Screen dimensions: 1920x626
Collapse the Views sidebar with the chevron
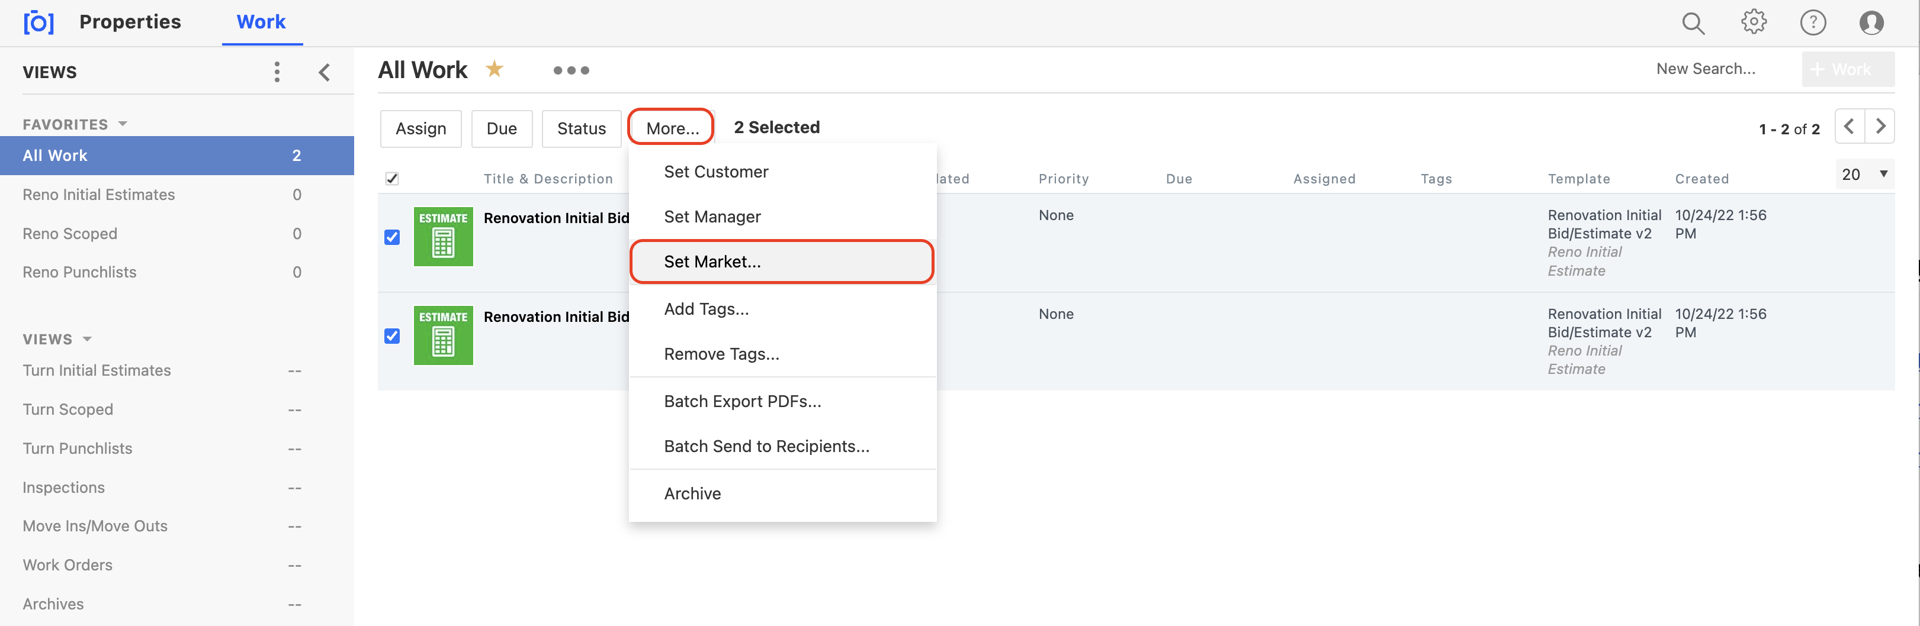coord(324,72)
